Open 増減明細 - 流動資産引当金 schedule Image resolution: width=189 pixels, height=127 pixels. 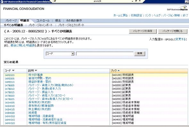(x=45, y=119)
